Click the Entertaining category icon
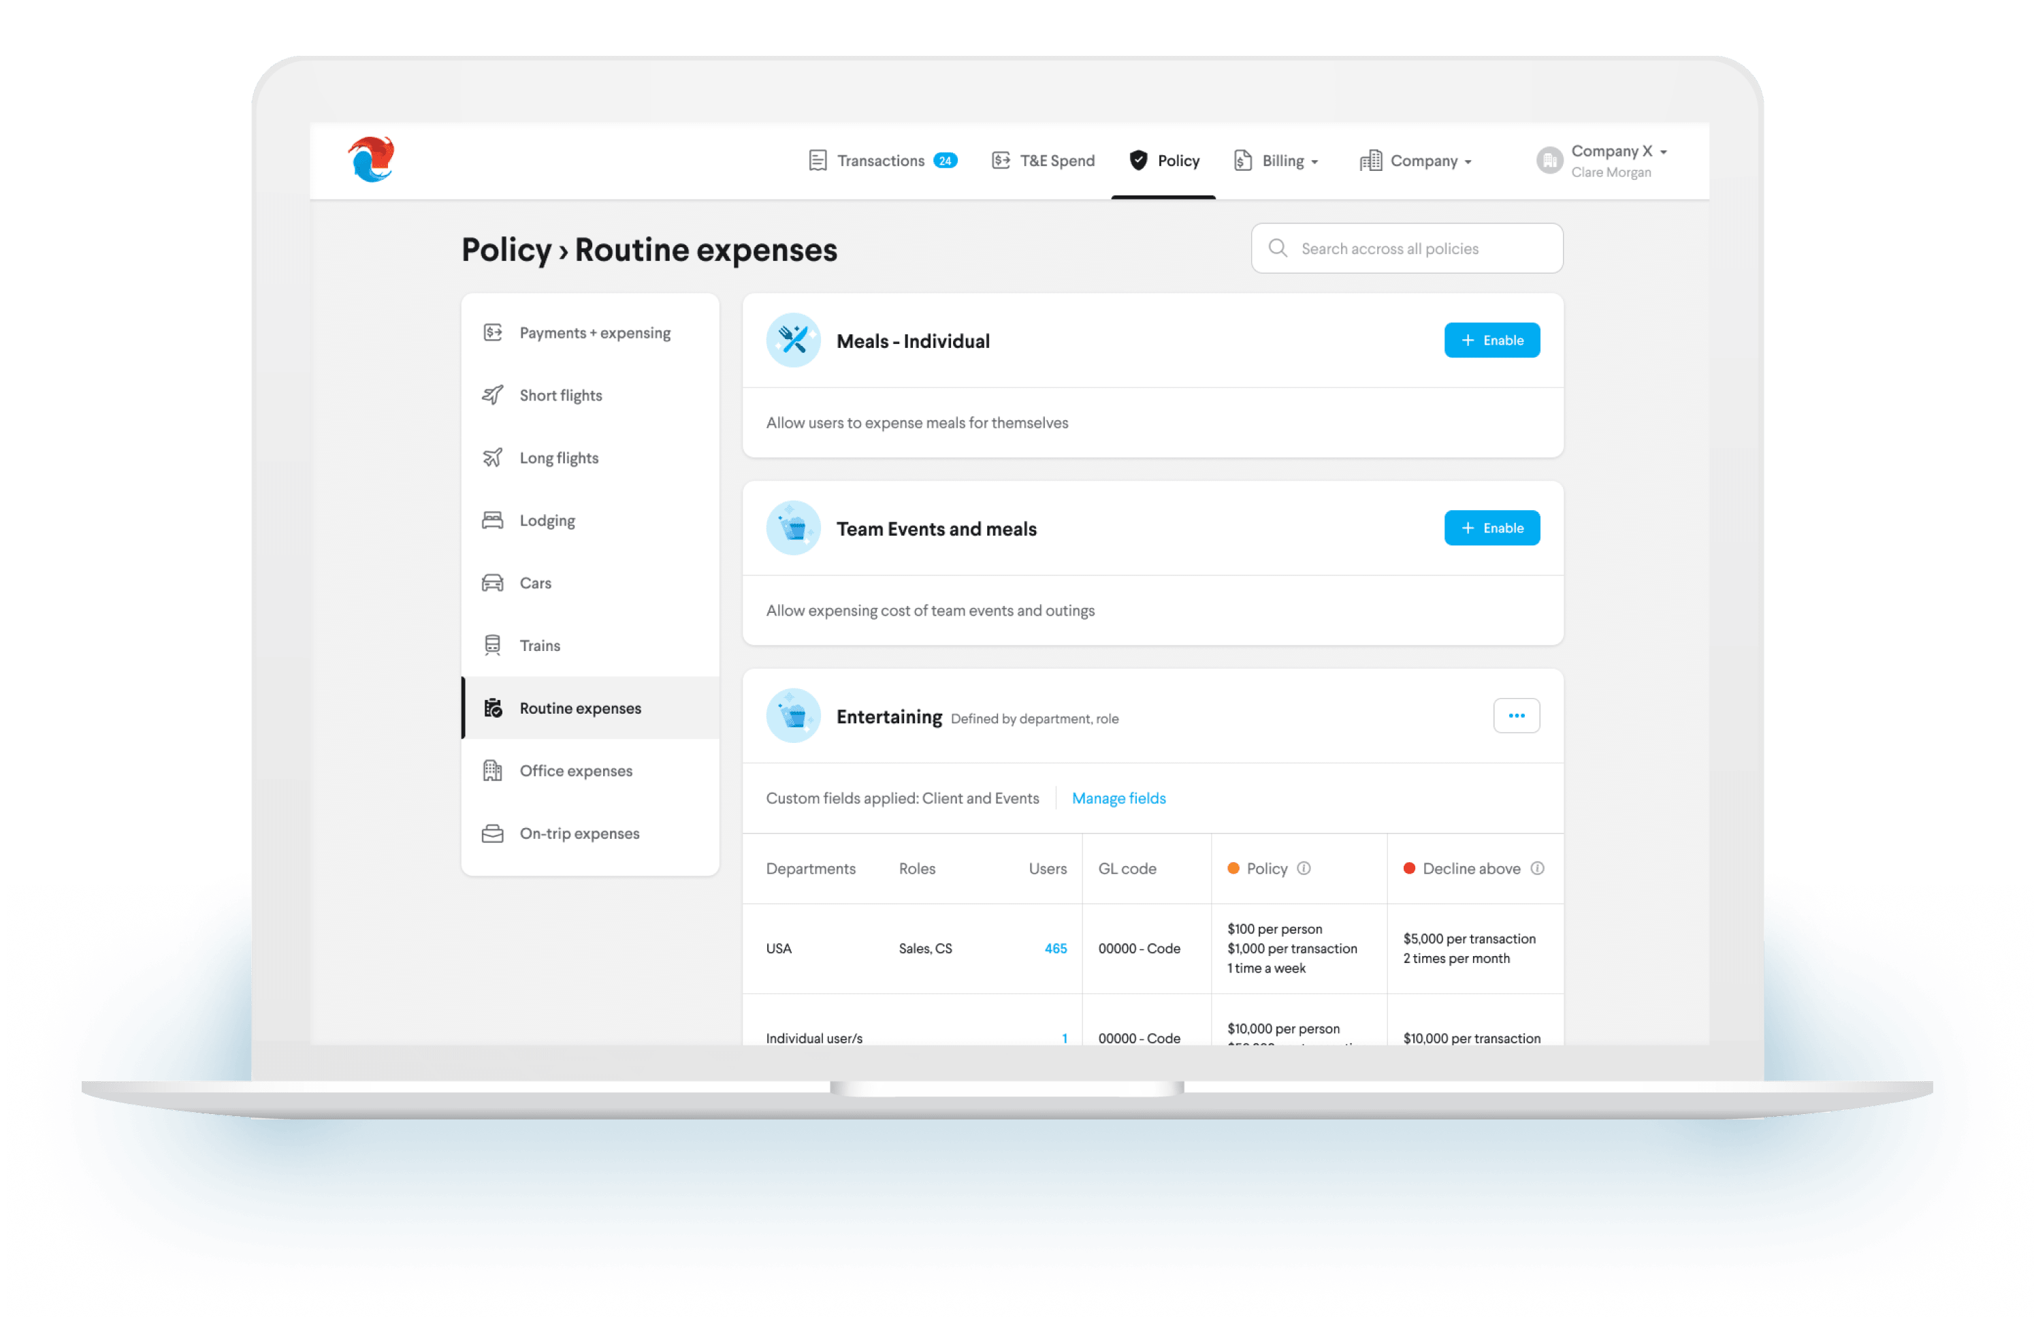2034x1317 pixels. [793, 715]
